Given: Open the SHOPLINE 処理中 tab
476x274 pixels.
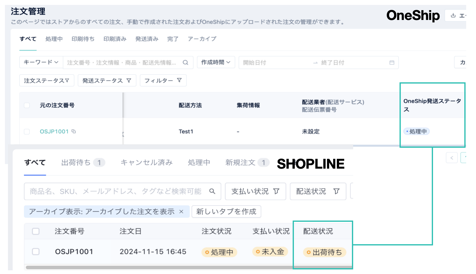Looking at the screenshot, I should coord(199,162).
